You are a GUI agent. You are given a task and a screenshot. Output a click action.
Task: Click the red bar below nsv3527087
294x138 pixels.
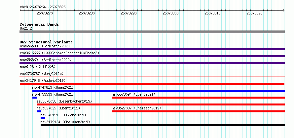[199, 111]
